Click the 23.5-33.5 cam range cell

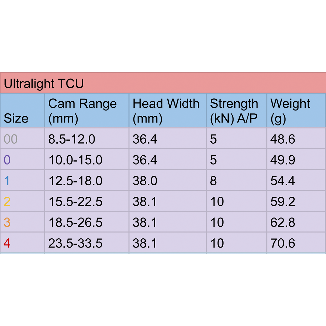click(75, 243)
